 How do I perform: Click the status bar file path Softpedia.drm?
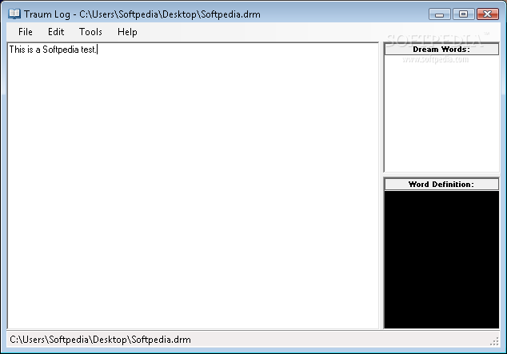[x=100, y=340]
